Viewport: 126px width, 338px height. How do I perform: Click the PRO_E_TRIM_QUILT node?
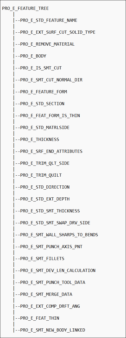(x=41, y=175)
